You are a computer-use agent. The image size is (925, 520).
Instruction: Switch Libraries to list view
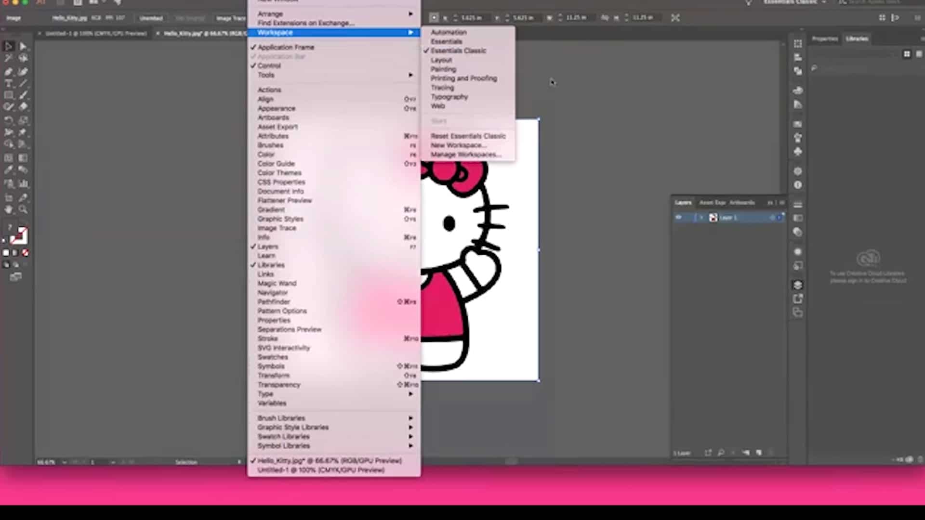click(919, 54)
